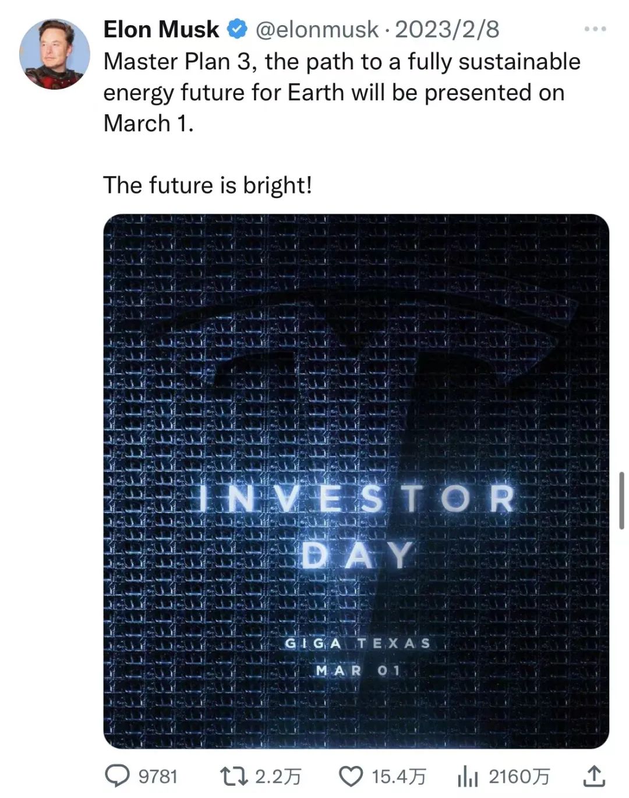Open the three-dot more options menu
This screenshot has width=629, height=798.
(x=595, y=29)
